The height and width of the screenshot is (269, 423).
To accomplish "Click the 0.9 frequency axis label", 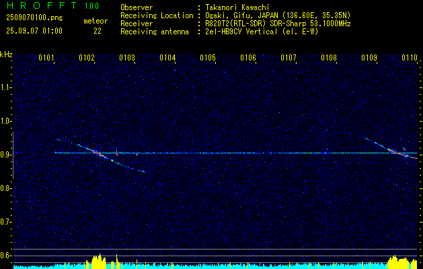I will (x=5, y=155).
